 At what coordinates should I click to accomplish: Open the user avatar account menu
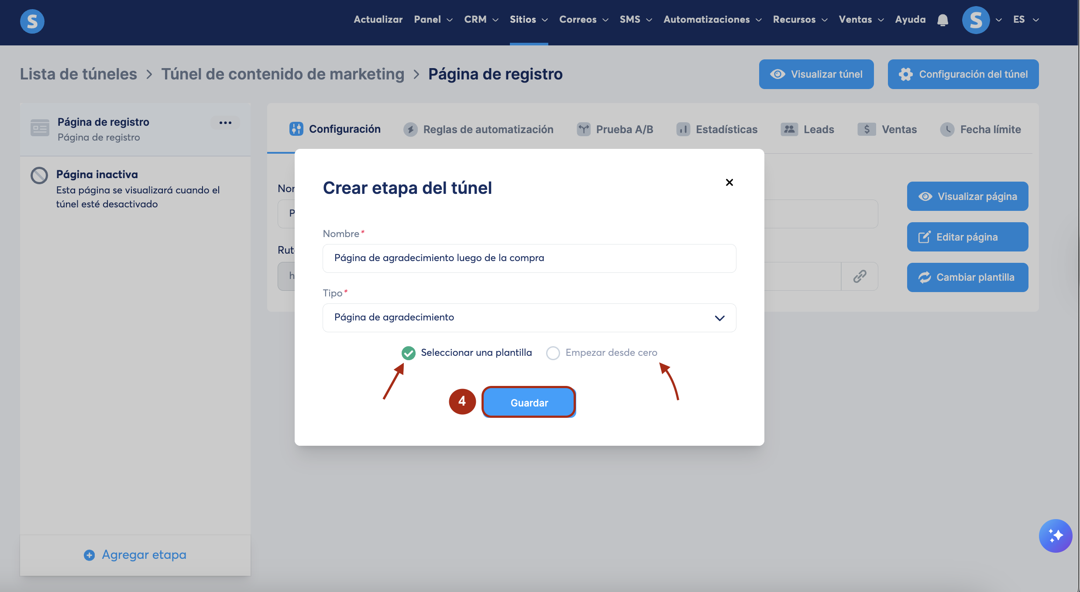(976, 20)
